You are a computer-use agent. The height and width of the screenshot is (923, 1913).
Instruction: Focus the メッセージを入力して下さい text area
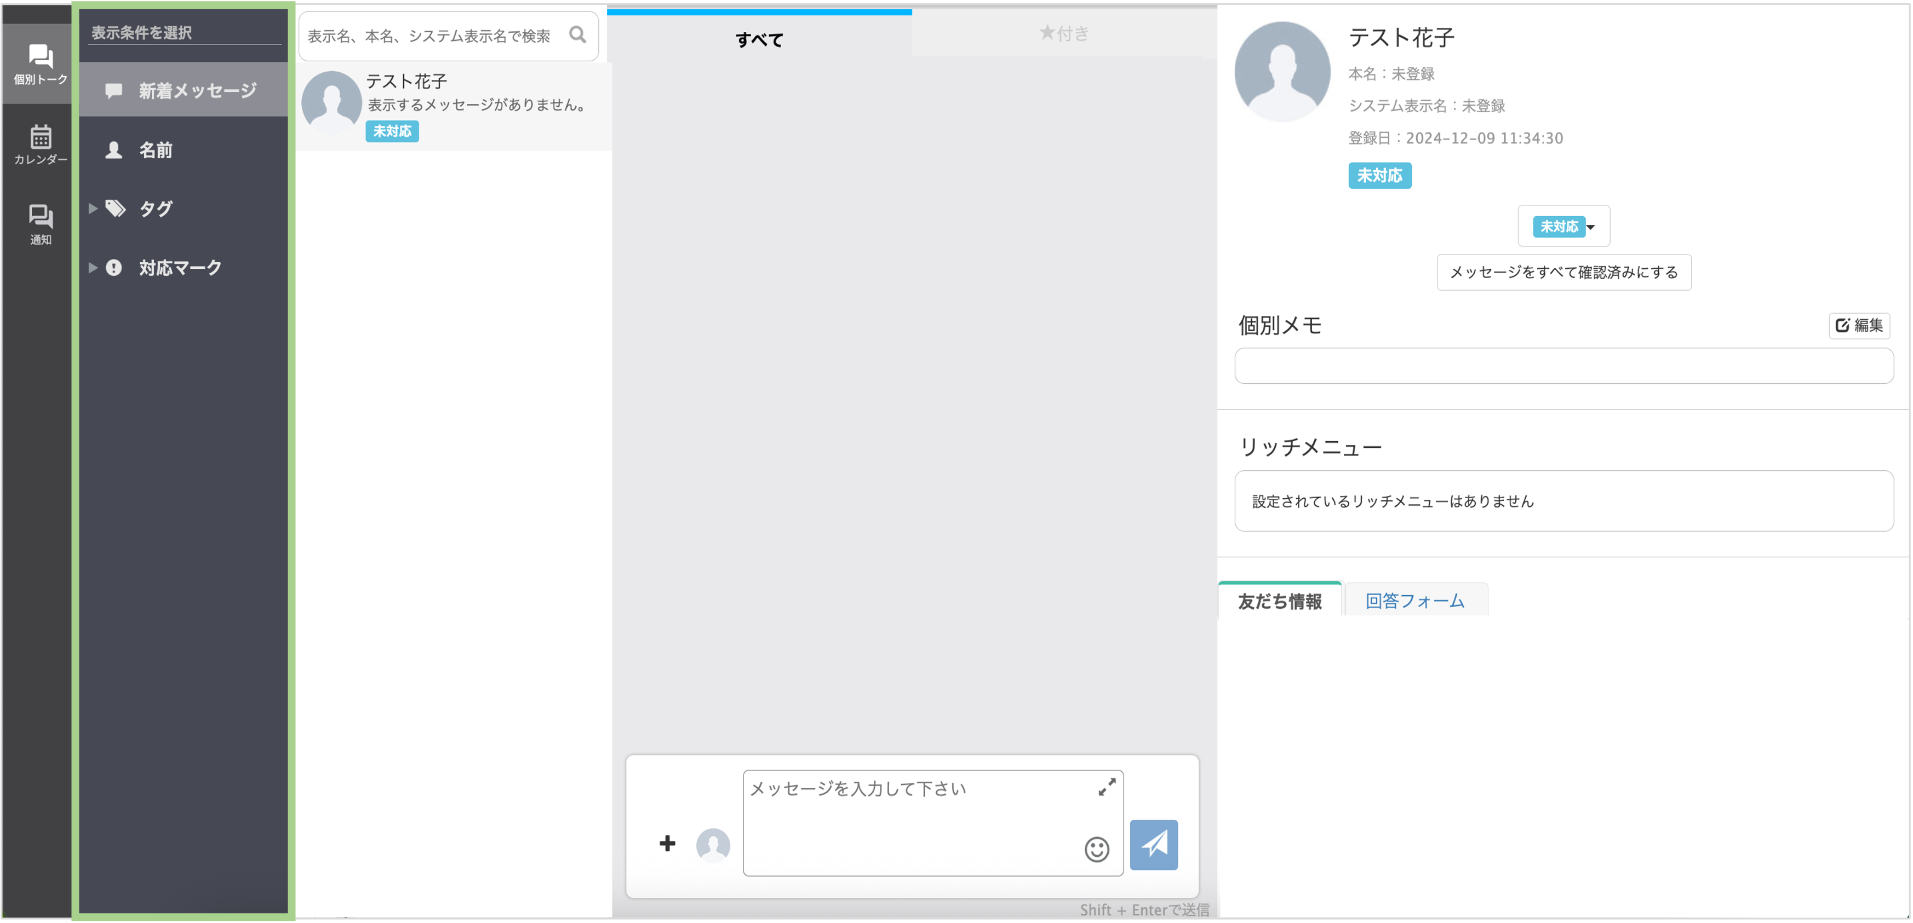(x=933, y=823)
